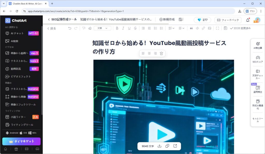Click the eraser clear-format icon
This screenshot has width=265, height=154.
click(x=90, y=28)
